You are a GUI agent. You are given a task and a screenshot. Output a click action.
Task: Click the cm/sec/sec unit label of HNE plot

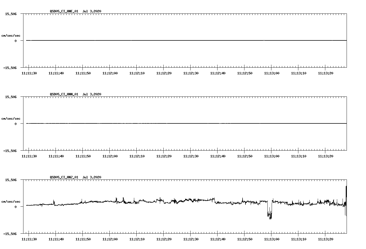[11, 36]
